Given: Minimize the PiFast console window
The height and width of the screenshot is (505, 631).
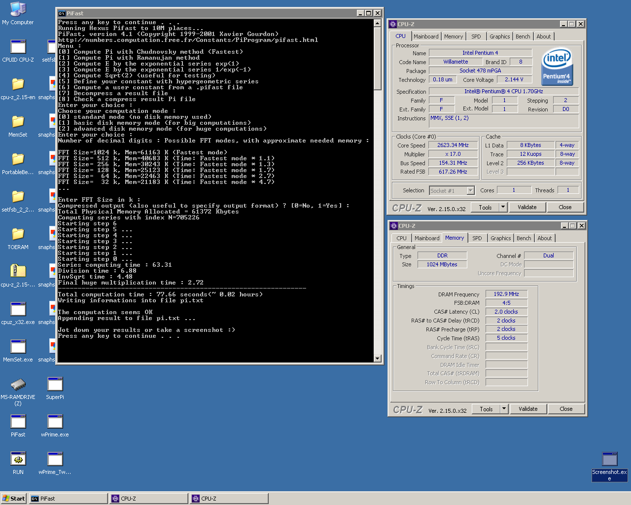Looking at the screenshot, I should [360, 13].
